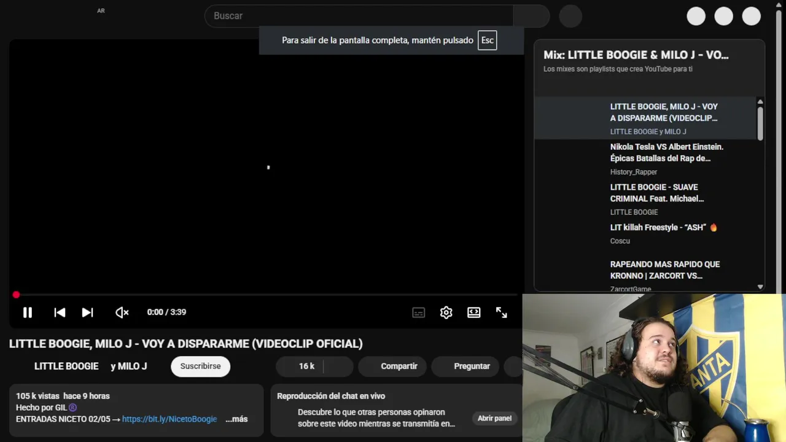Viewport: 786px width, 442px height.
Task: Play LIT killah Freestyle ASH video
Action: point(646,236)
